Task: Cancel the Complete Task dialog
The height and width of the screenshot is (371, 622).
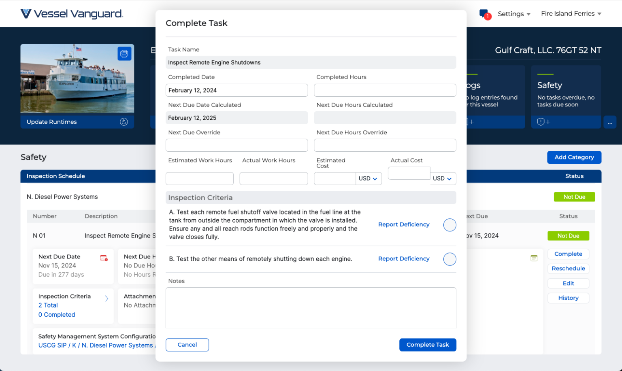Action: (187, 345)
